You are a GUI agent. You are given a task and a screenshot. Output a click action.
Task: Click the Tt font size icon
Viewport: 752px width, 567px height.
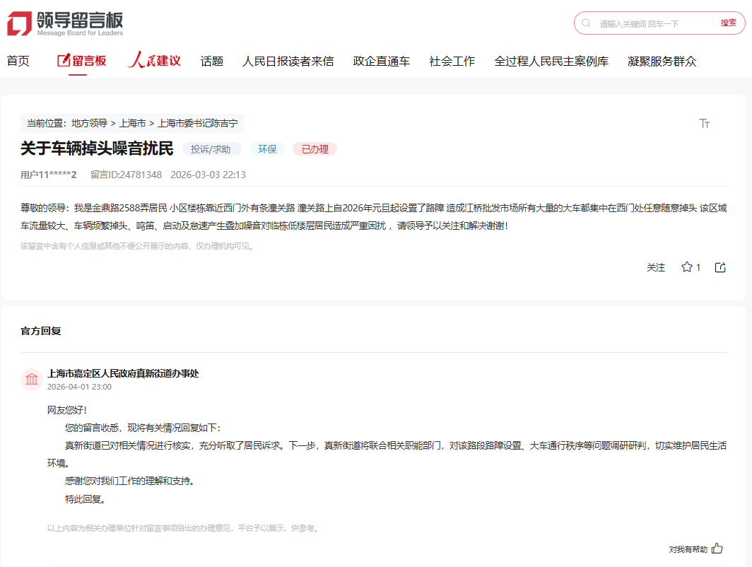click(705, 122)
